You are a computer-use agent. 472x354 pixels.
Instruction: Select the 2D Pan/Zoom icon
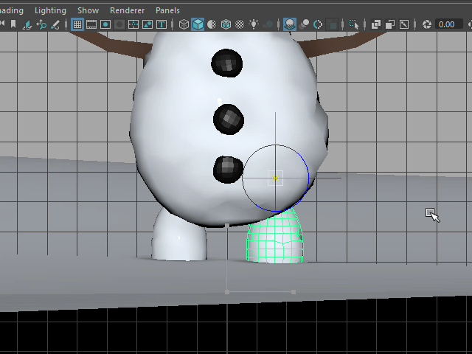[42, 24]
